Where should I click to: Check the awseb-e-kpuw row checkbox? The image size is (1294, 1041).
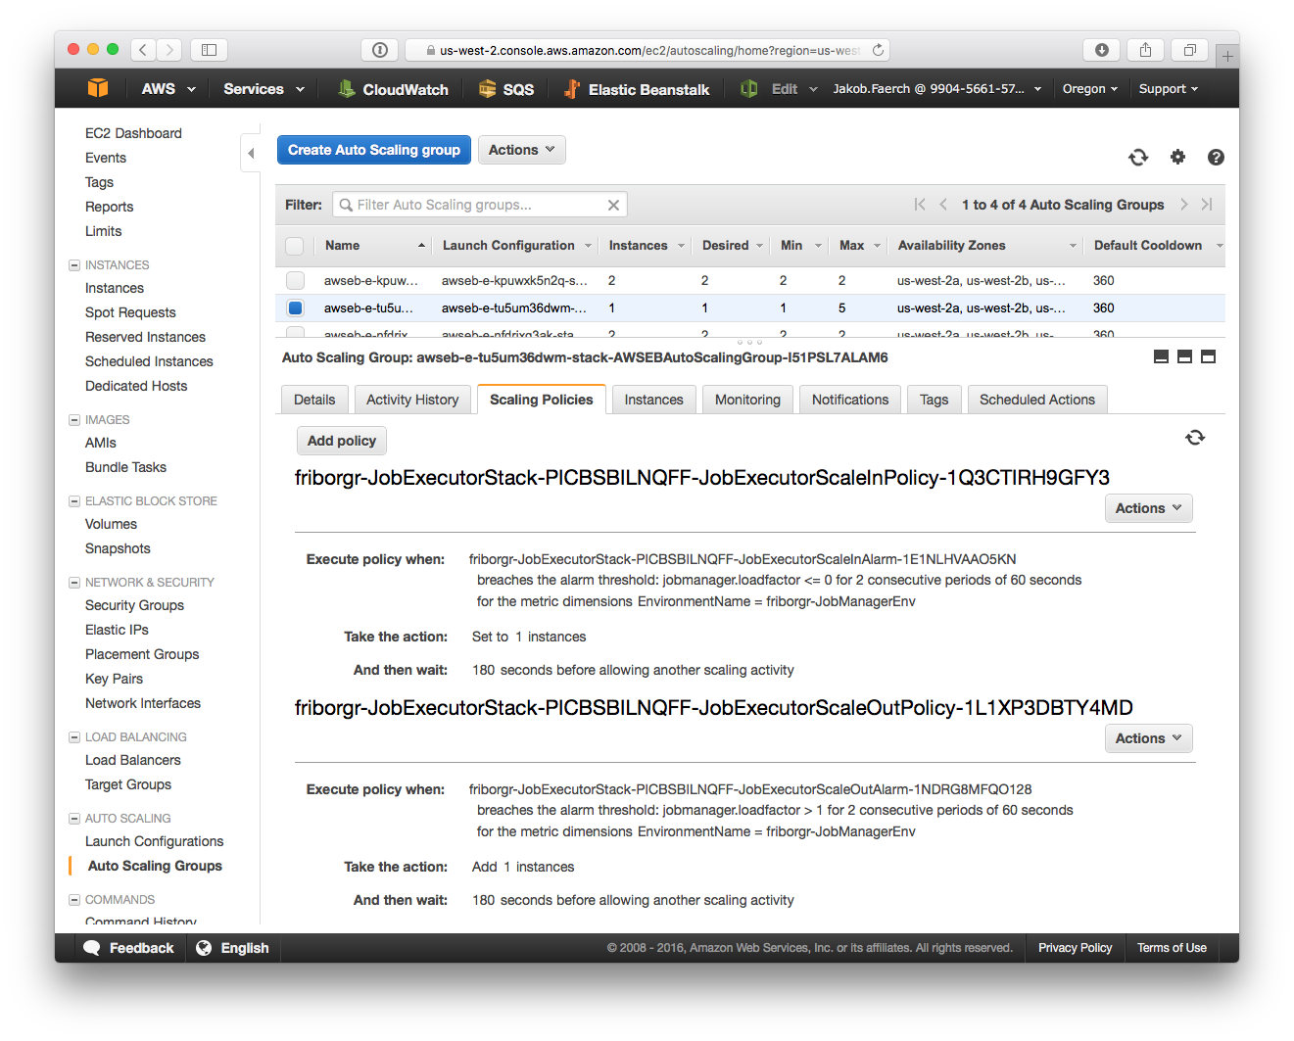coord(295,280)
